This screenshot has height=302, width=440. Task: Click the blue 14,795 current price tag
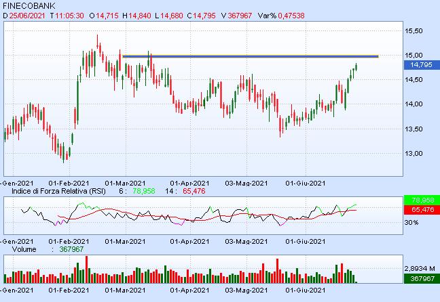coord(422,65)
